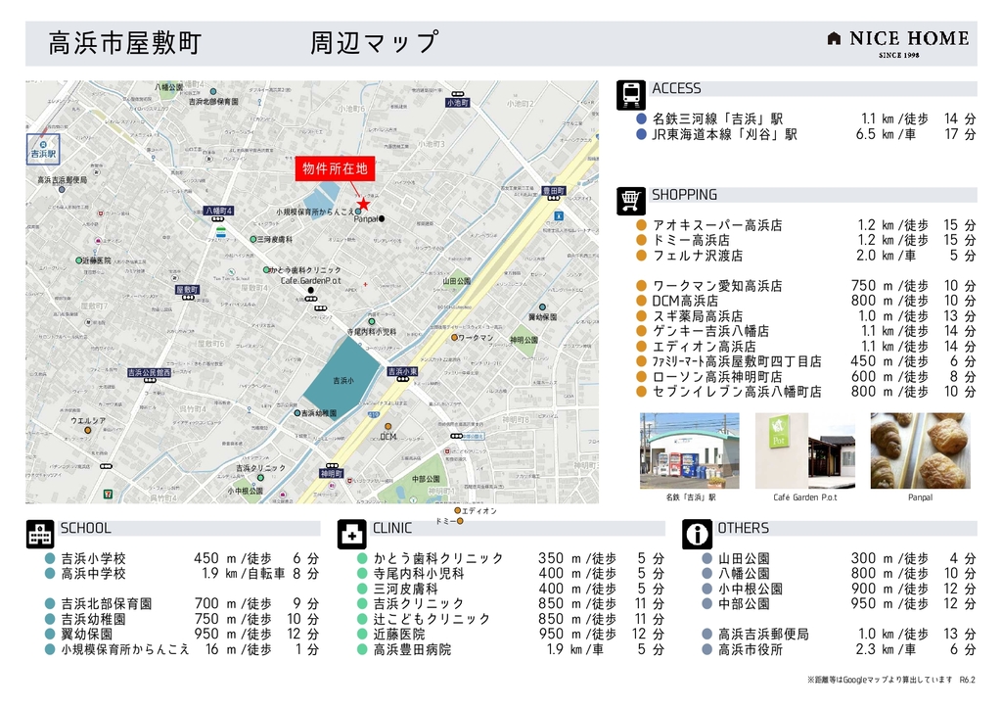The width and height of the screenshot is (1002, 709).
Task: Click the blue bullet beside 名鉄三河線「吉浜」駅
Action: [642, 118]
